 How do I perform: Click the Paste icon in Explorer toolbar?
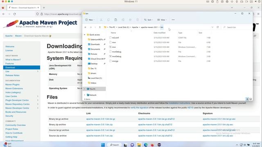[x=115, y=20]
